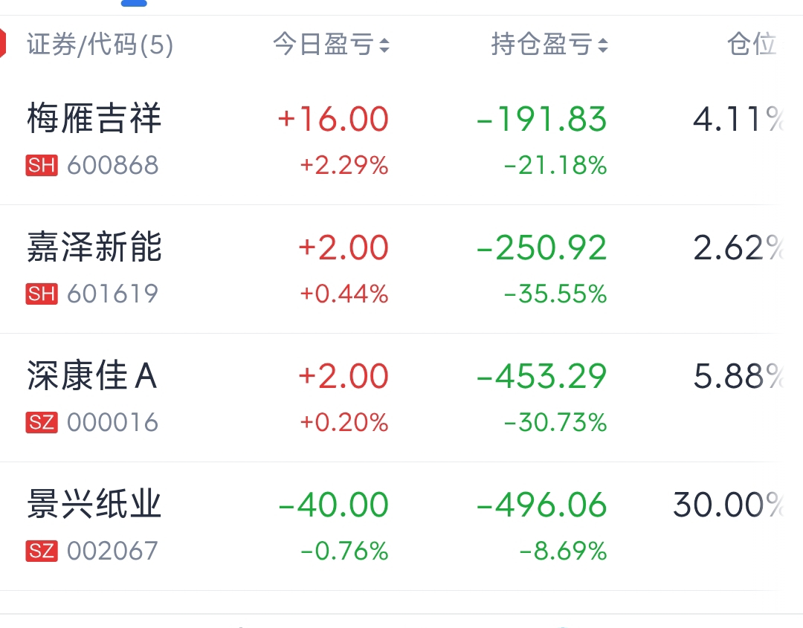The width and height of the screenshot is (803, 628).
Task: Tap SH badge next to 600868
Action: [42, 165]
